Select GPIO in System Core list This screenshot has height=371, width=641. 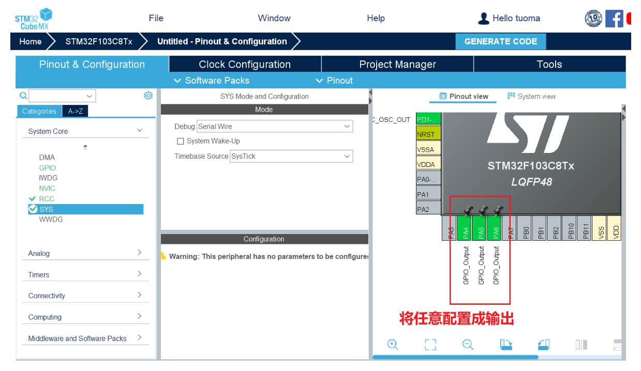[x=47, y=167]
